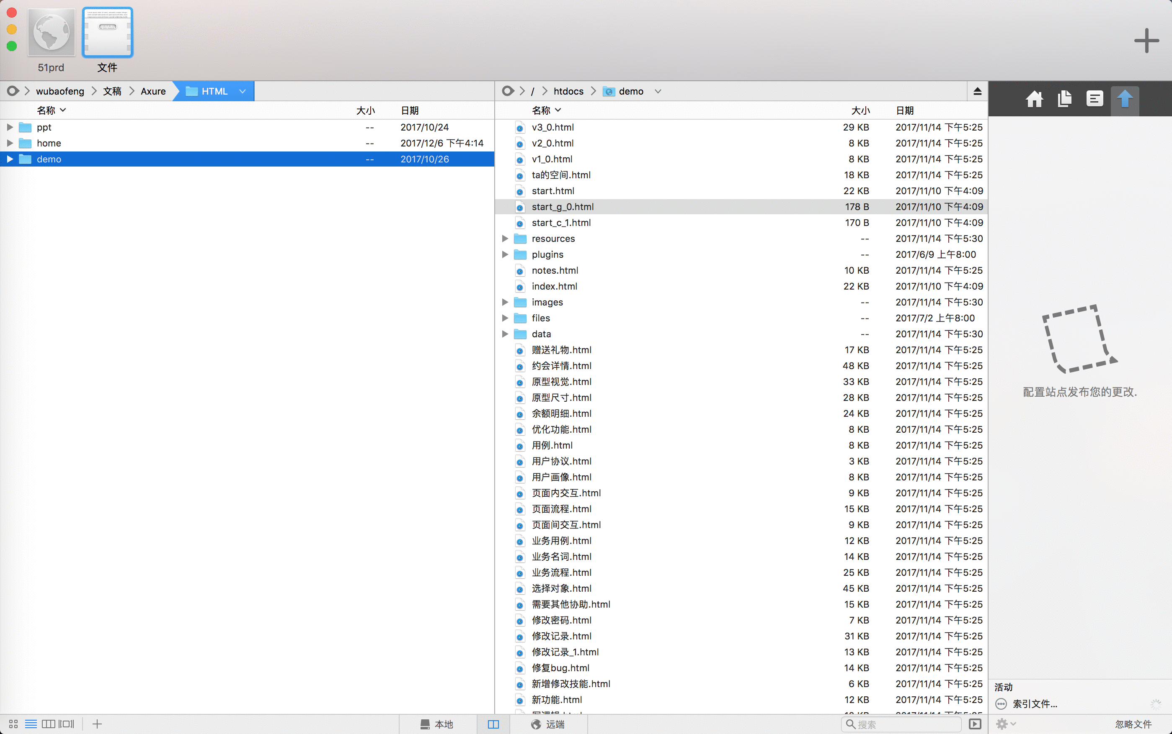Screen dimensions: 1172x734
Task: Select 修复bug.html file
Action: click(741, 668)
